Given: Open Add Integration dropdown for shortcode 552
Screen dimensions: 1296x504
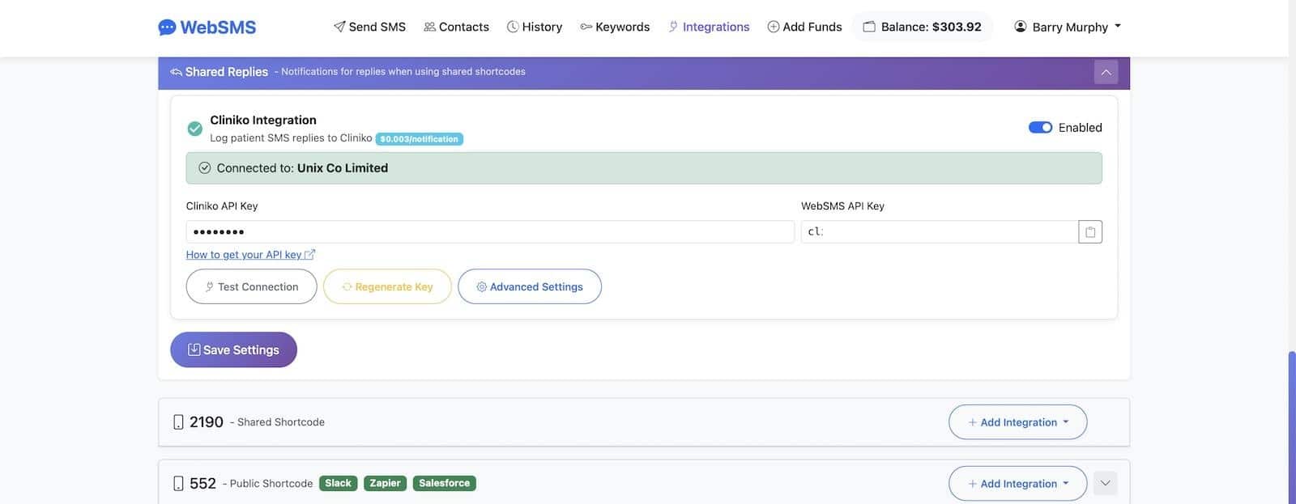Looking at the screenshot, I should click(x=1017, y=484).
